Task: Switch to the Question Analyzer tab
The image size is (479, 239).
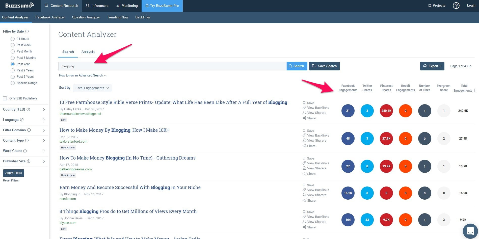Action: [x=86, y=17]
